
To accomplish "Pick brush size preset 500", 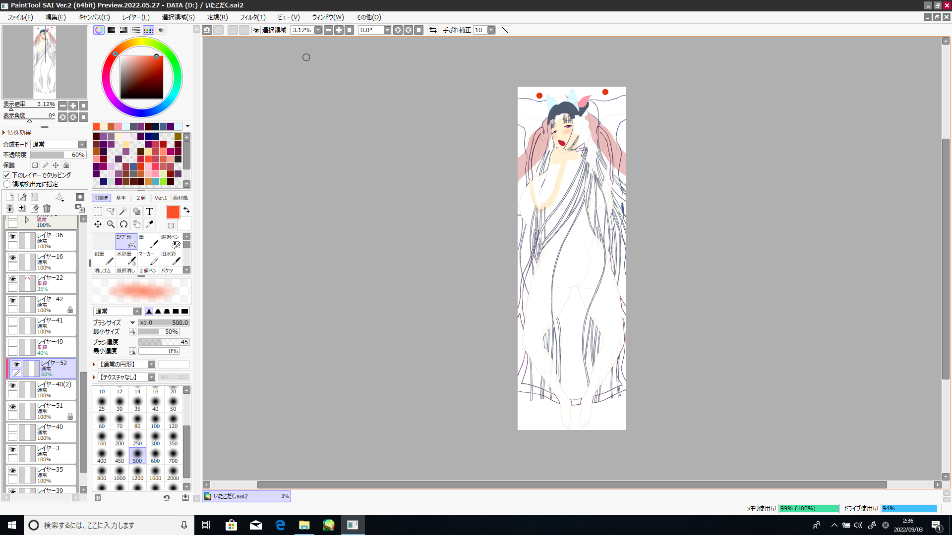I will [137, 456].
